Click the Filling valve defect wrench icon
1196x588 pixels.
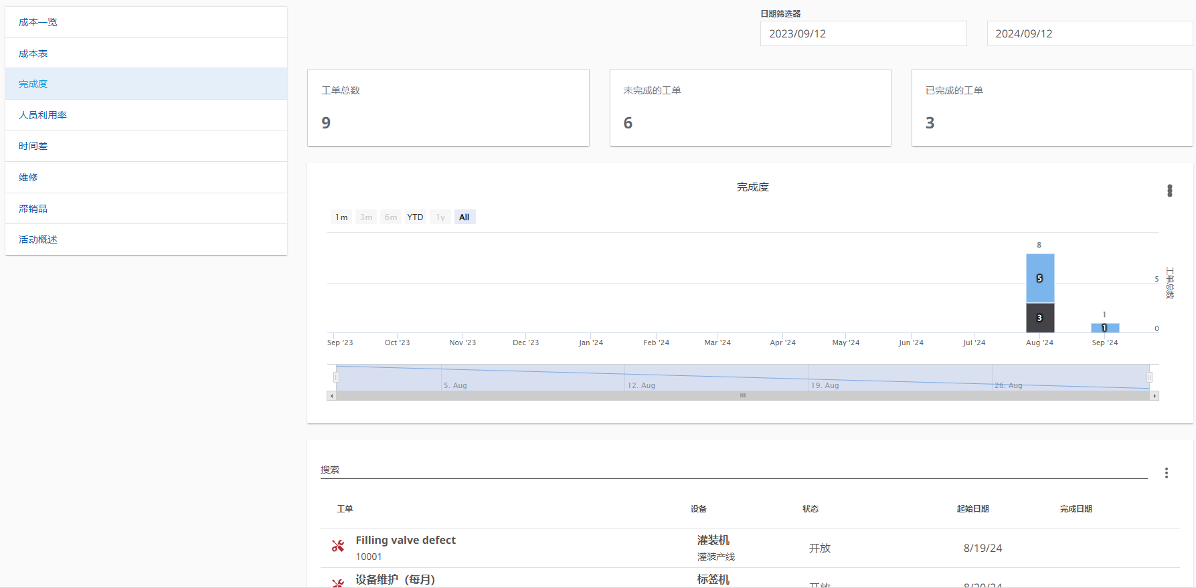pyautogui.click(x=338, y=547)
